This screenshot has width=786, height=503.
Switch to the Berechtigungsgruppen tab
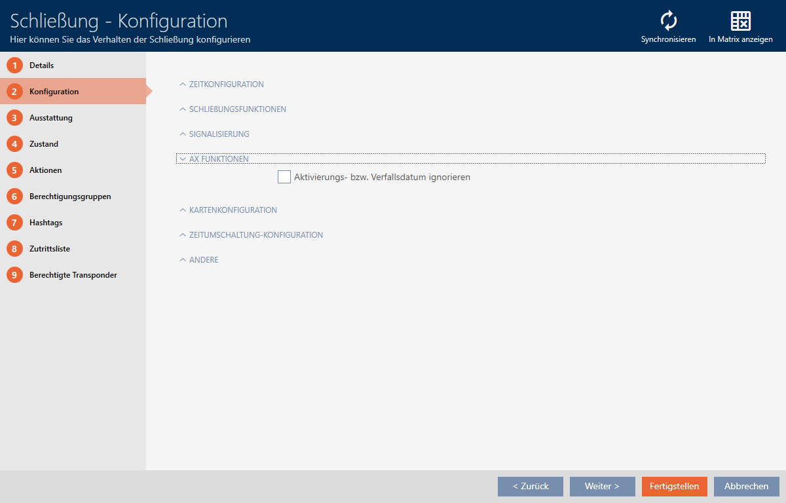[70, 196]
